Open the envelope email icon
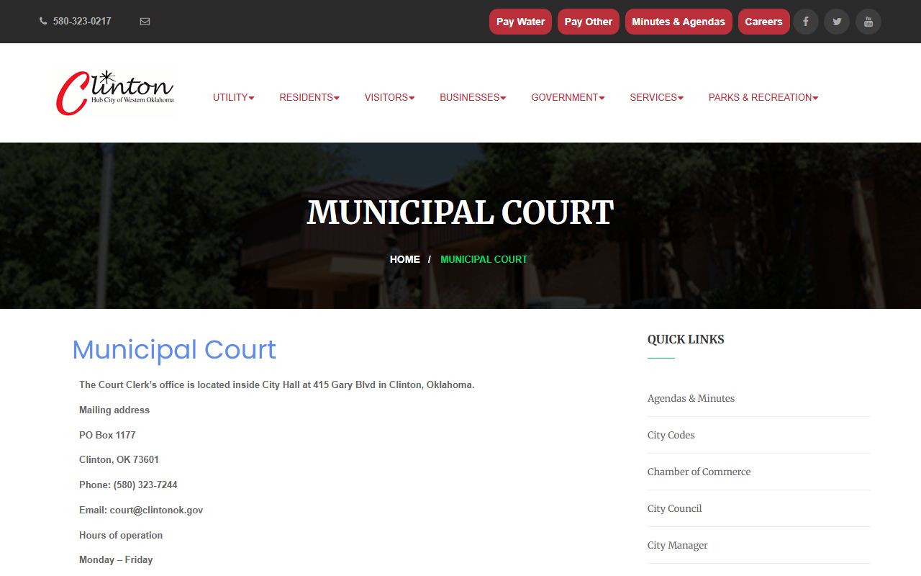Image resolution: width=921 pixels, height=576 pixels. [145, 22]
